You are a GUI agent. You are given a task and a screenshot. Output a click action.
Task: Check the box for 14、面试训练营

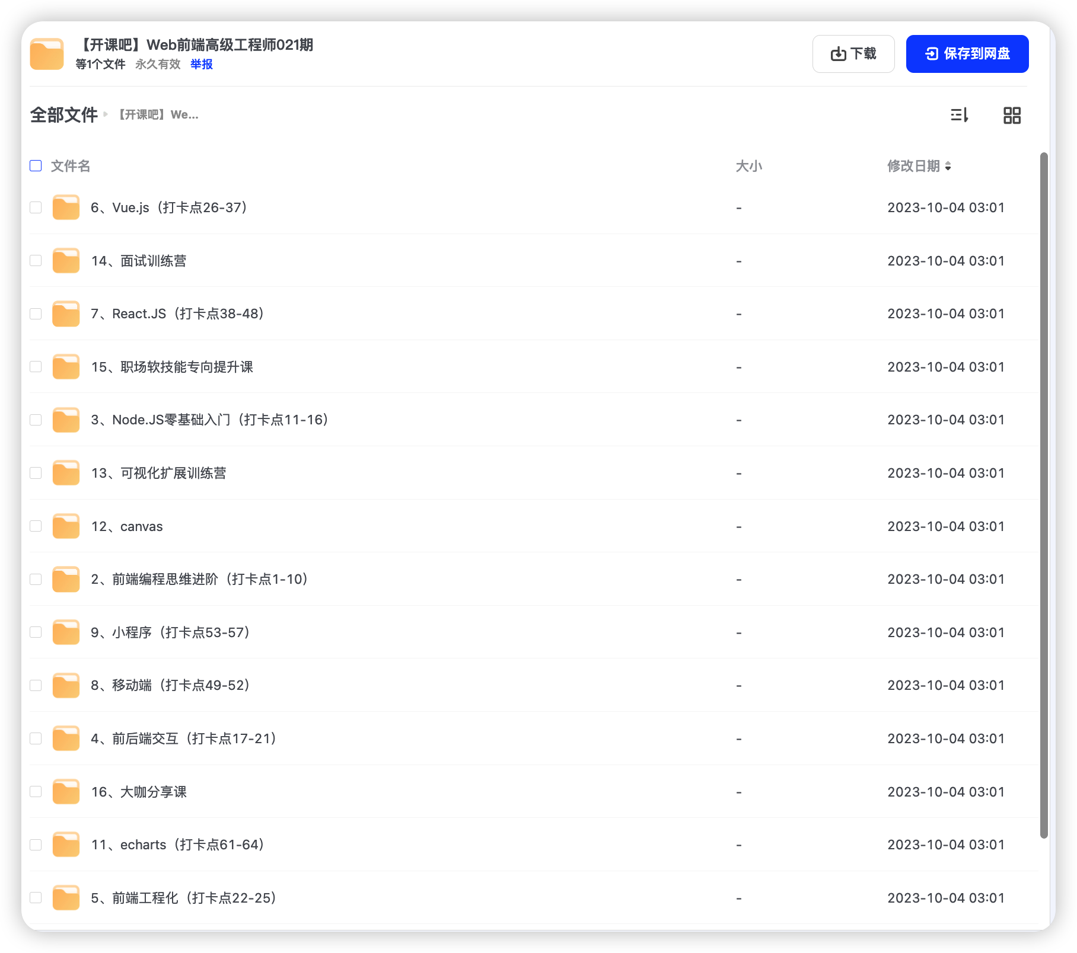click(36, 261)
